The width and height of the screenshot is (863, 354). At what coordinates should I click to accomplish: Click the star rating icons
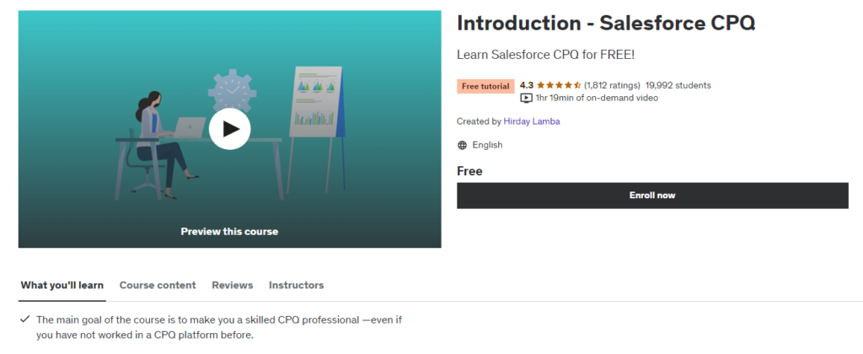[x=559, y=85]
